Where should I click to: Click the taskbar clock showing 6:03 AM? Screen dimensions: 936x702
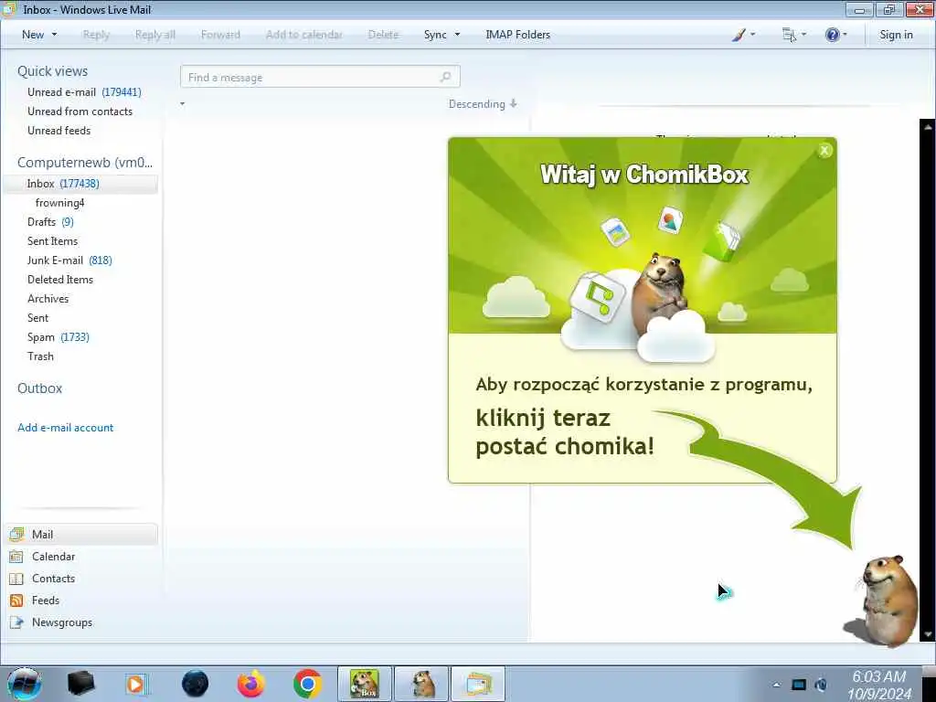point(878,685)
